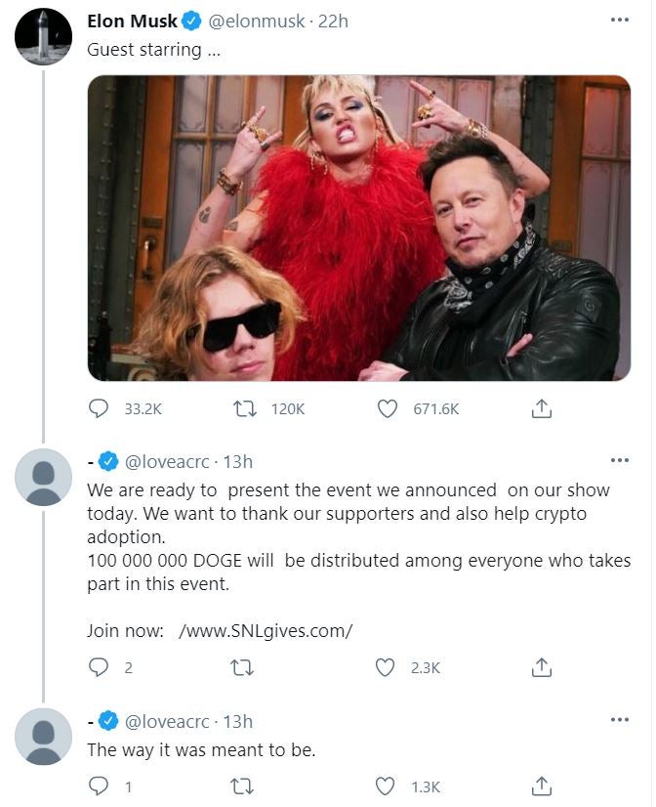Like the tweet with 2.3K likes
Screen dimensions: 656x807
pyautogui.click(x=388, y=667)
